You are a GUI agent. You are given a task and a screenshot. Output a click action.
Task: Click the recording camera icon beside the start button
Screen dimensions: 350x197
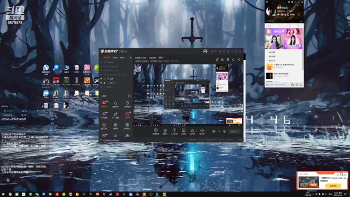(x=213, y=132)
